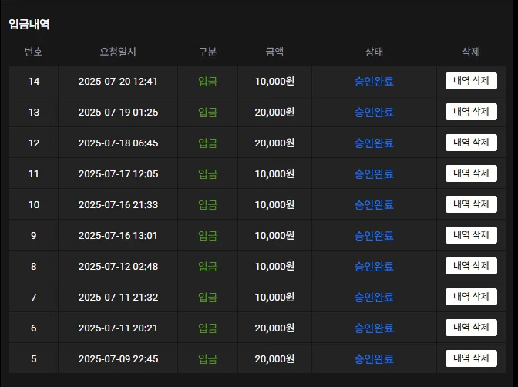Viewport: 518px width, 387px height.
Task: Click 10,000원 amount in row 7
Action: [274, 298]
